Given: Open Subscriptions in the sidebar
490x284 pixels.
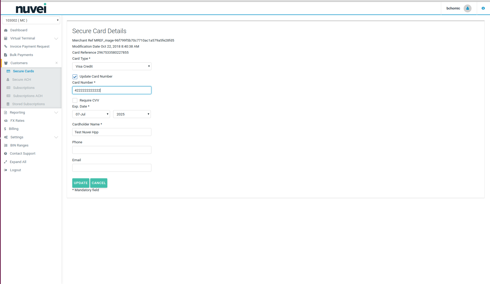Looking at the screenshot, I should pos(24,88).
